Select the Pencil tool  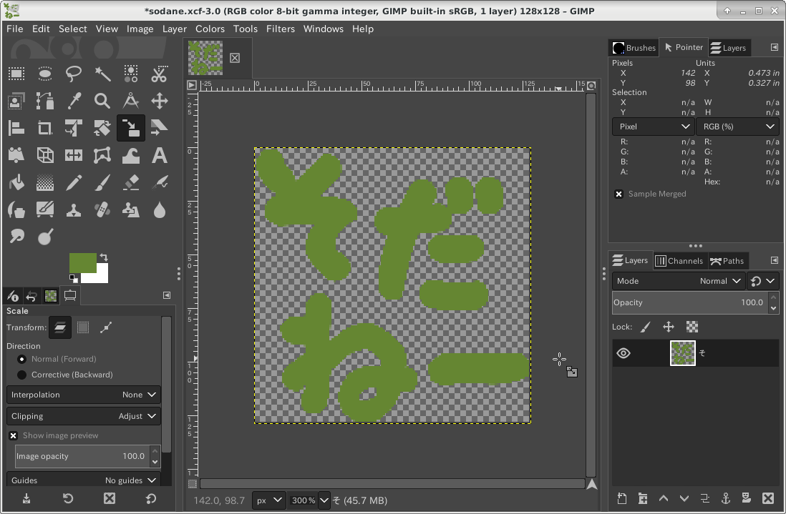[x=74, y=183]
